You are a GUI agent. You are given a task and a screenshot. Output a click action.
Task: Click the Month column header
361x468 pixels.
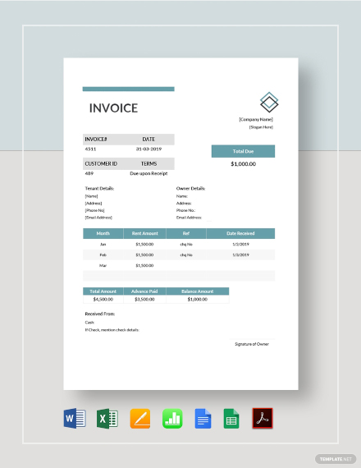point(103,233)
